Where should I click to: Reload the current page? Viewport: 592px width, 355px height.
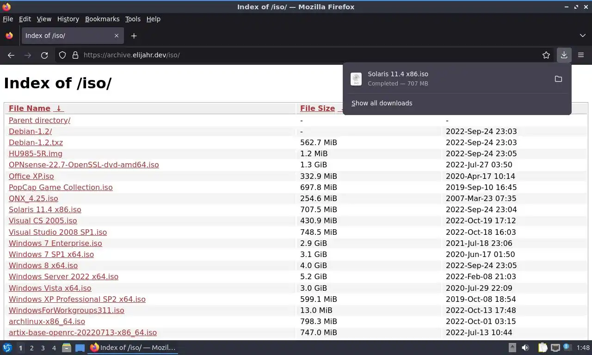[x=44, y=55]
